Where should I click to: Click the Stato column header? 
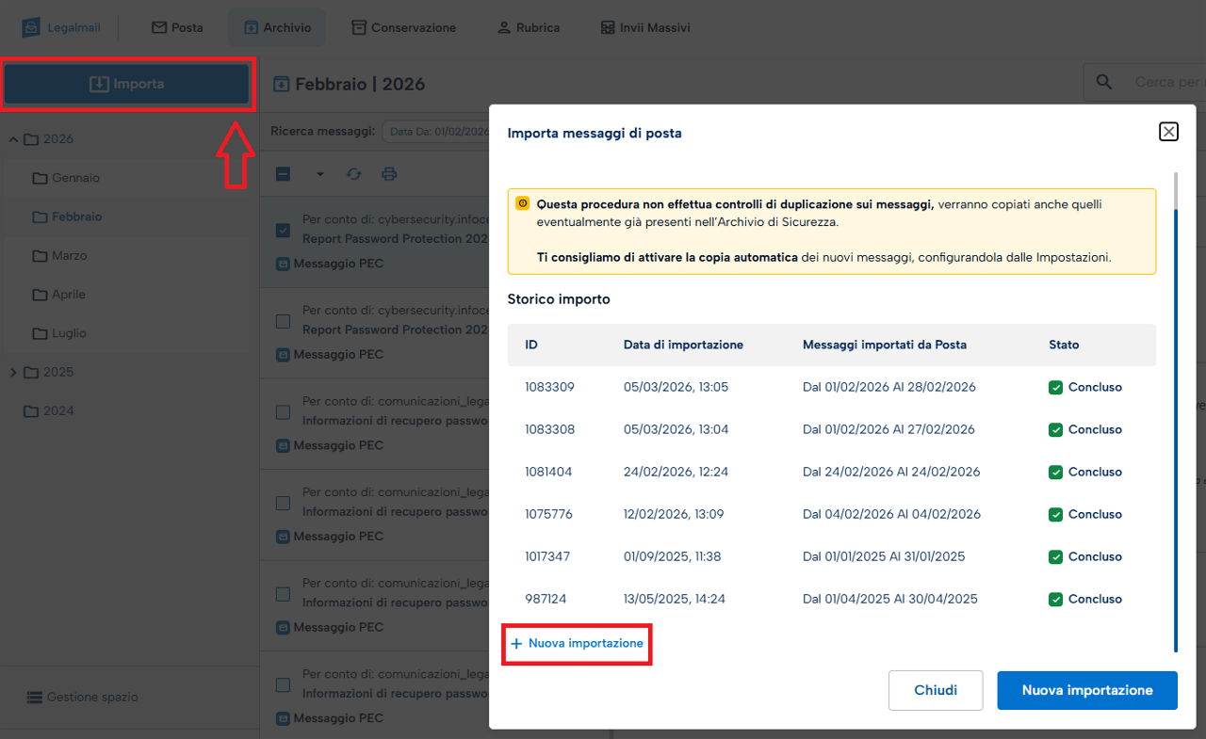point(1064,345)
